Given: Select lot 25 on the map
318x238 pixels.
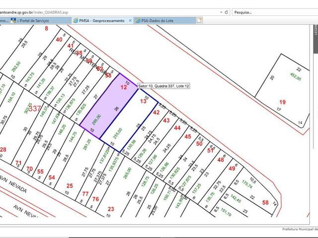Looking at the screenshot, I should point(70,186).
